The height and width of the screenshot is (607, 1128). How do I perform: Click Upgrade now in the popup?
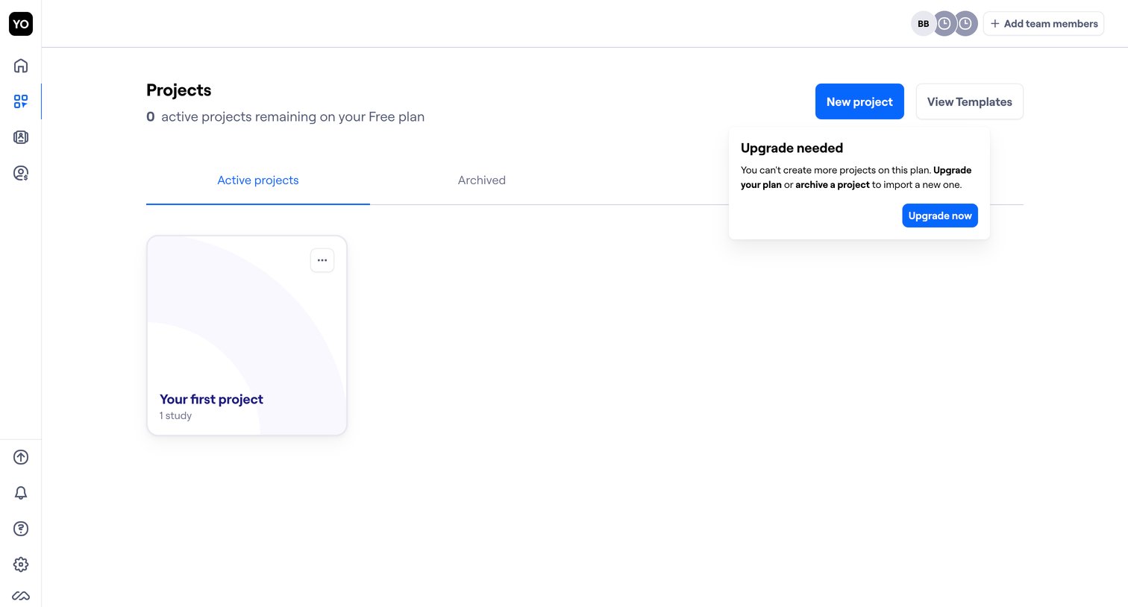pos(940,216)
